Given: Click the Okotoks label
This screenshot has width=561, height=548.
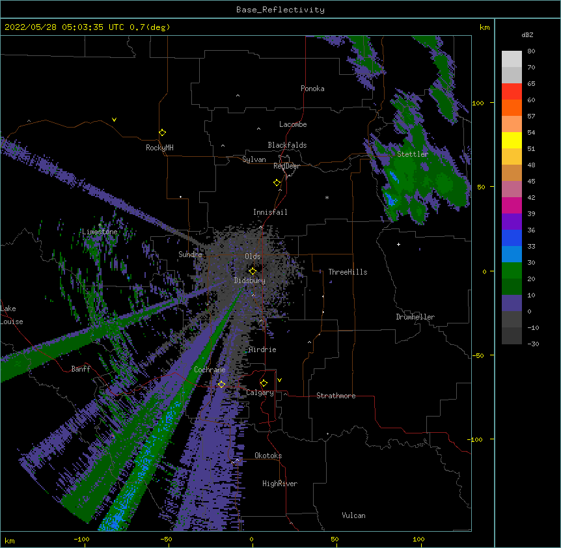Looking at the screenshot, I should 268,456.
